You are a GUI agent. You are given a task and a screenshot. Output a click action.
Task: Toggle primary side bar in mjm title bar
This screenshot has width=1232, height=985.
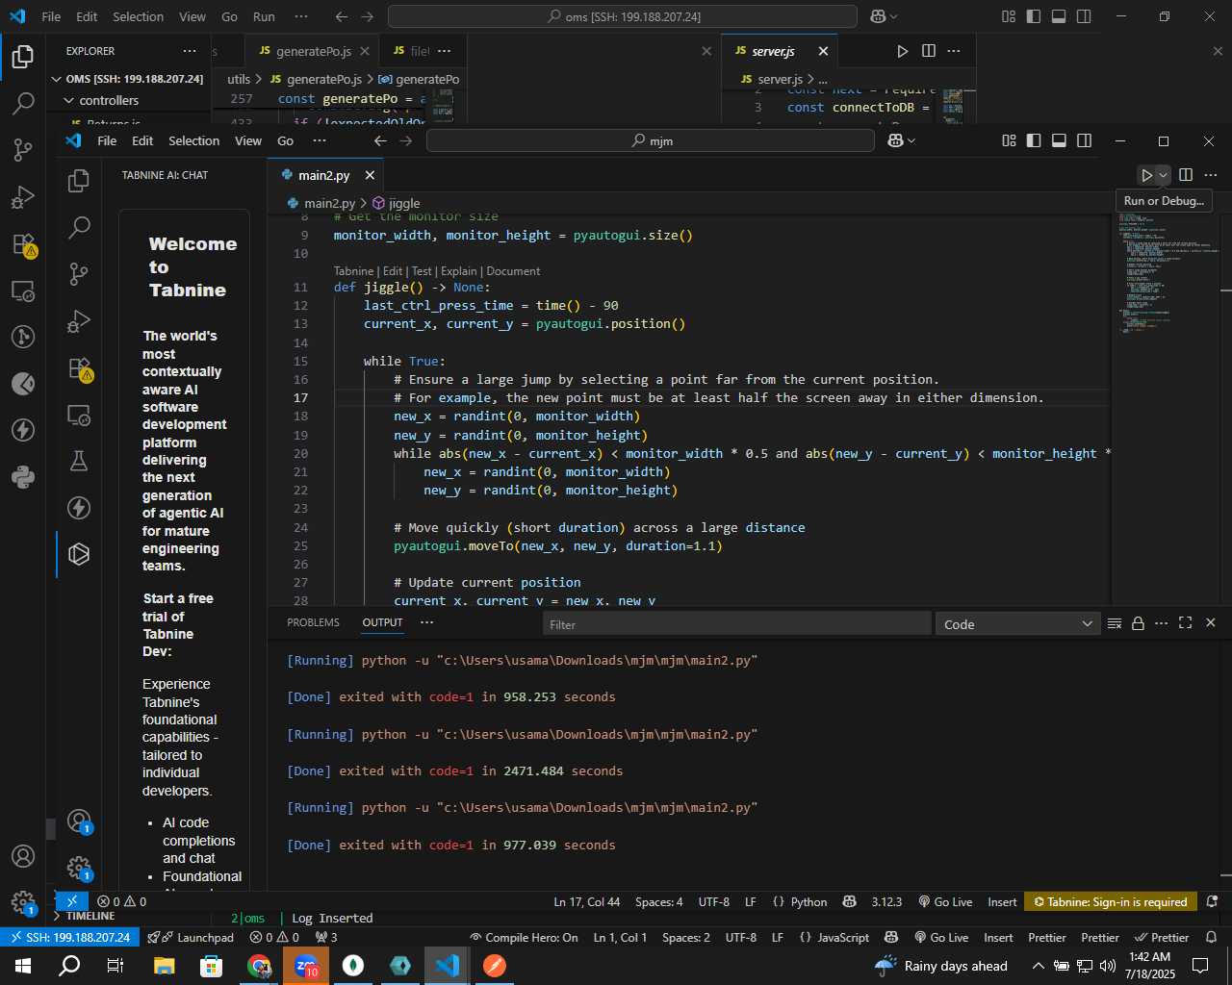click(1034, 140)
